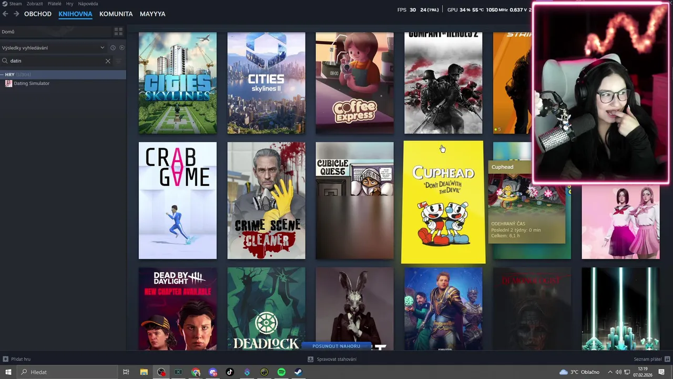This screenshot has height=379, width=673.
Task: Open the taskbar clock and date
Action: point(643,372)
